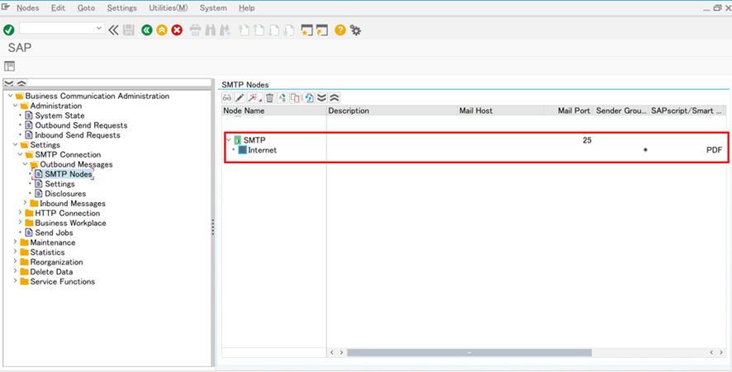Open Help via yellow question mark icon
The width and height of the screenshot is (732, 372).
tap(340, 30)
